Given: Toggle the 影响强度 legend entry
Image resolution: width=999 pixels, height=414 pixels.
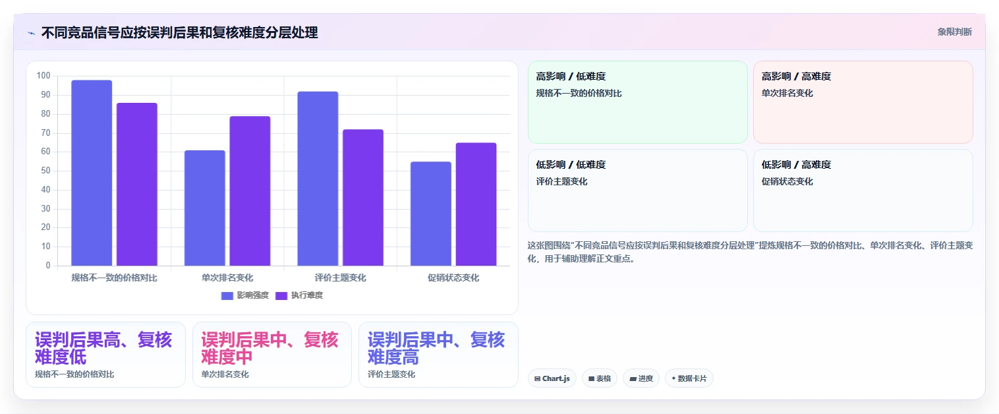Looking at the screenshot, I should [244, 295].
